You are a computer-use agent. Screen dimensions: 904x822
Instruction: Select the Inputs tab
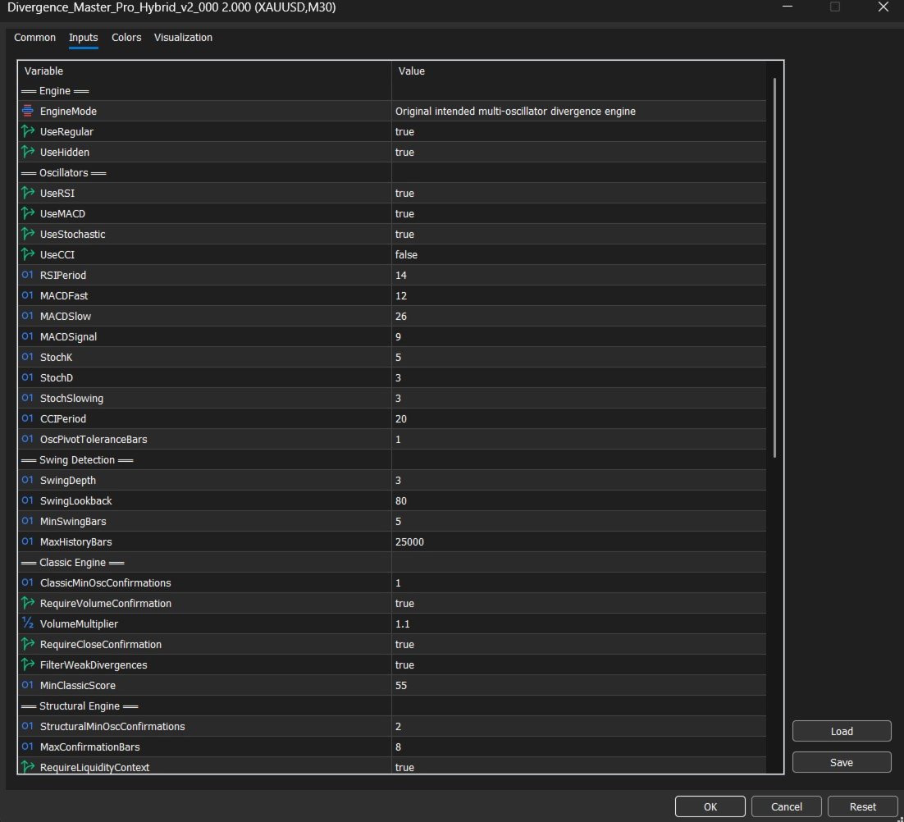click(83, 38)
